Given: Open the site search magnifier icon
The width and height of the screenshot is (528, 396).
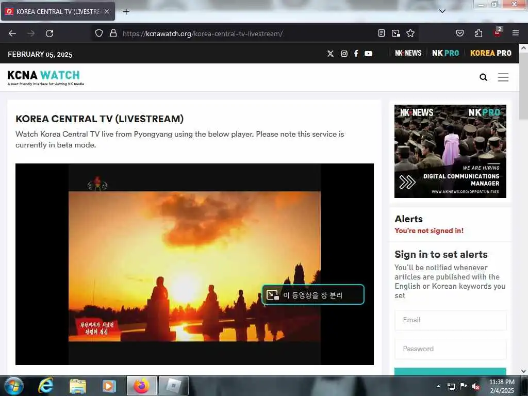Looking at the screenshot, I should click(483, 77).
